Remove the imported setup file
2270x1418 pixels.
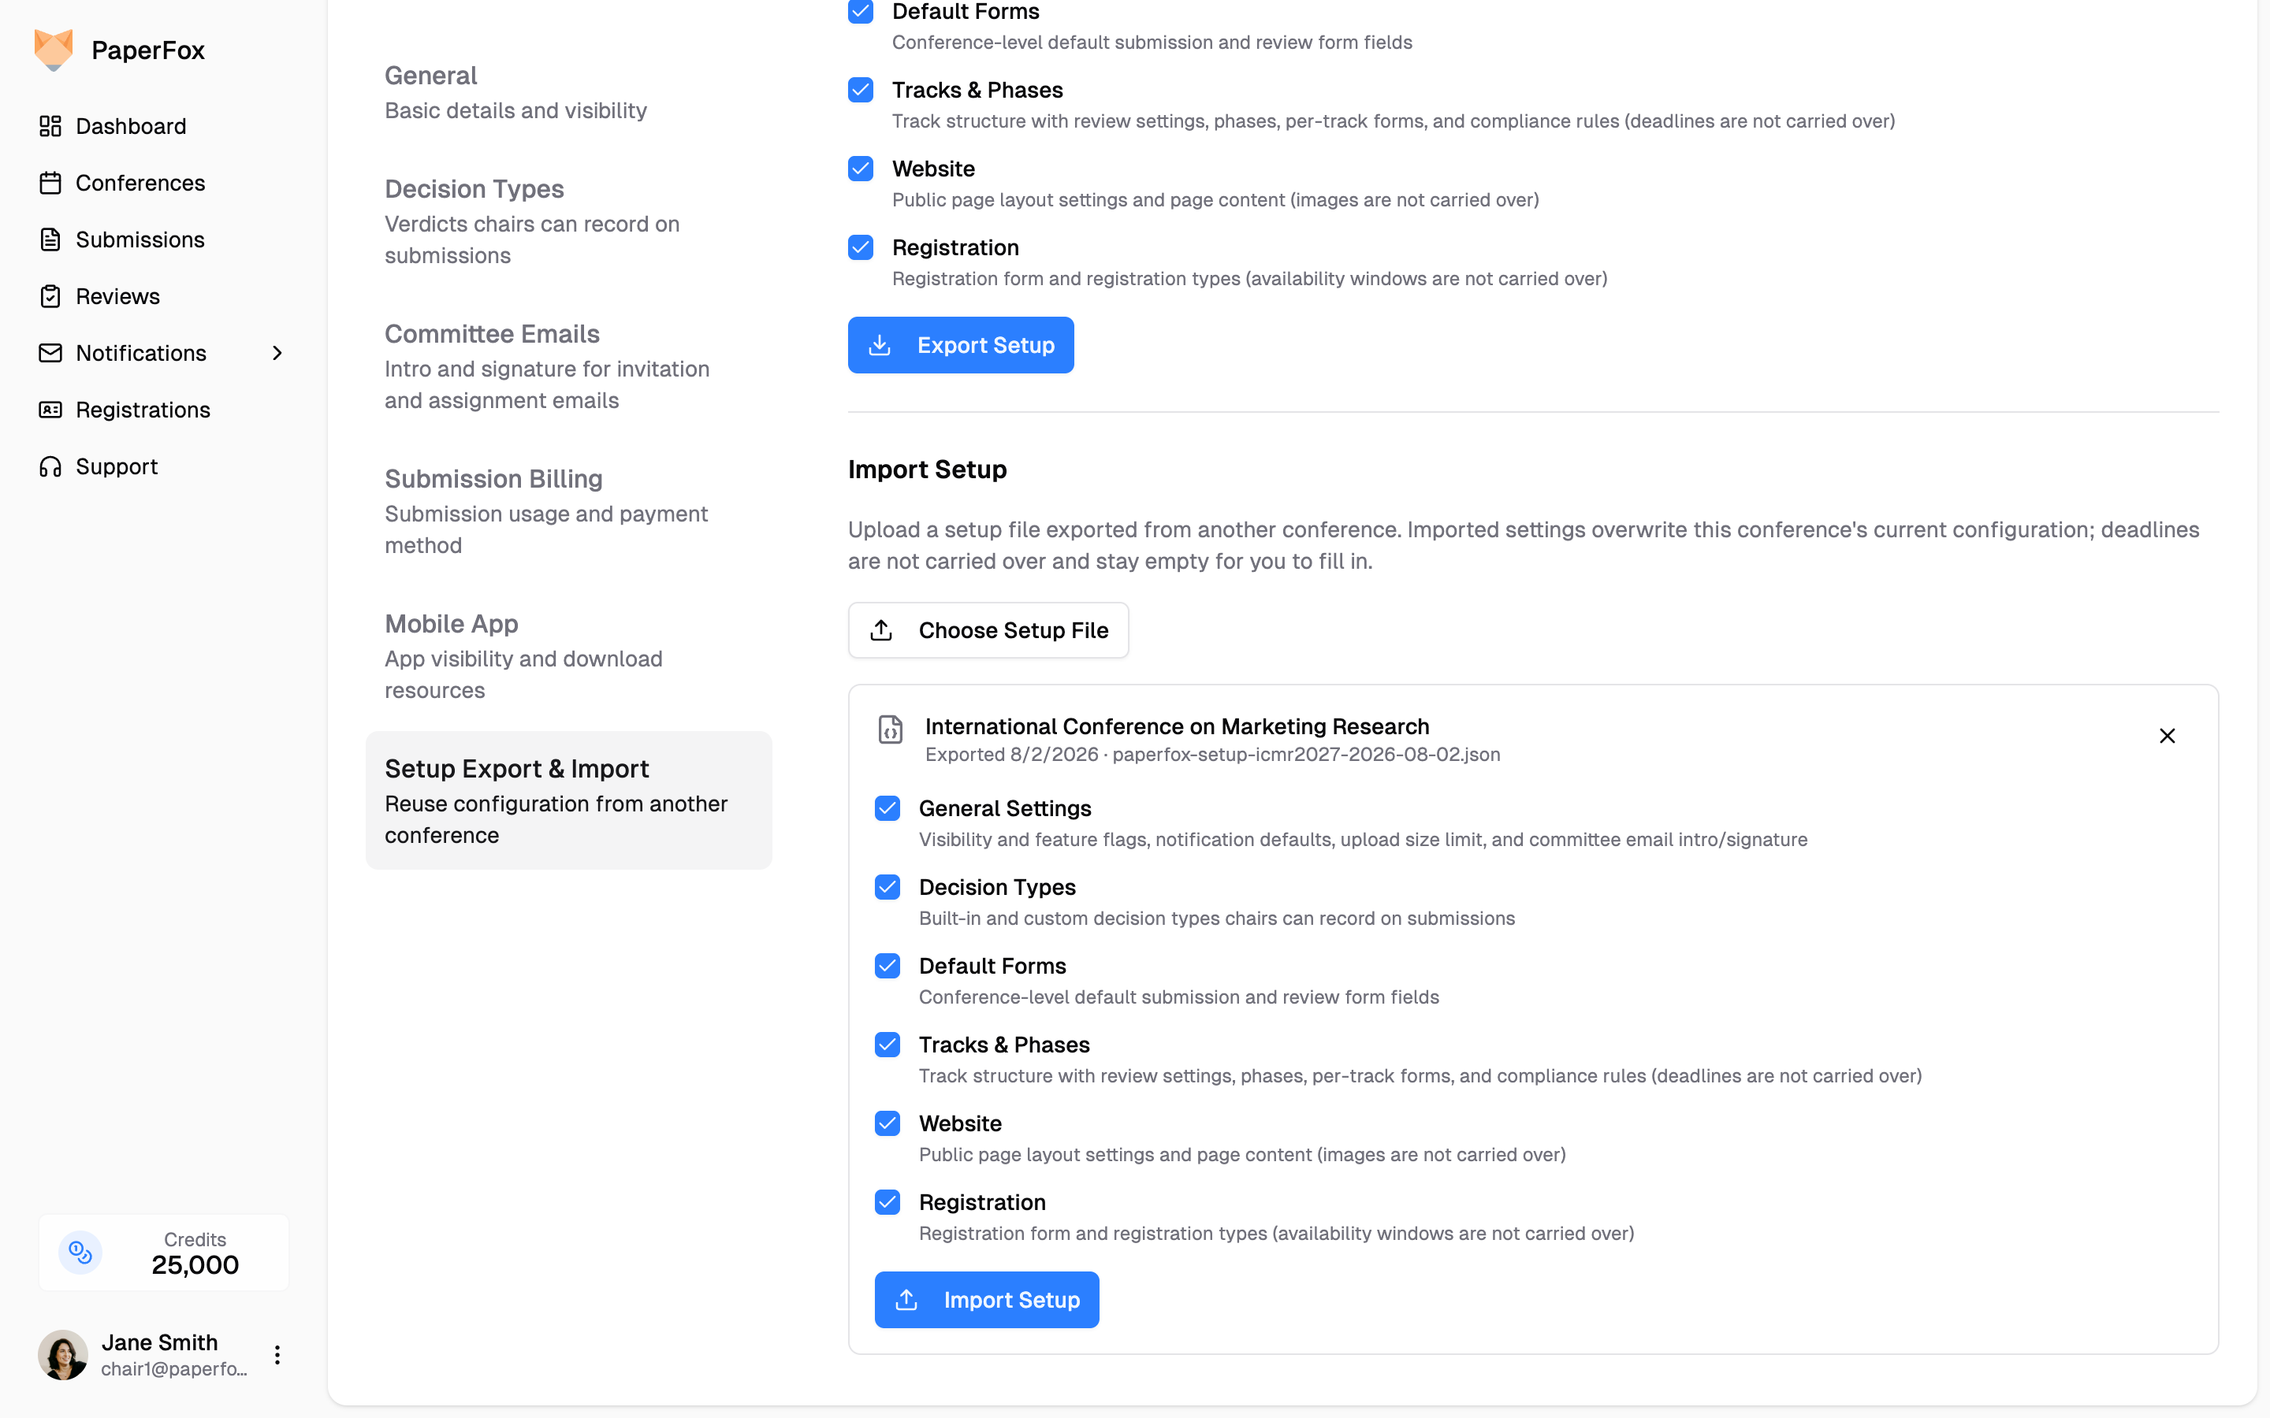tap(2167, 737)
